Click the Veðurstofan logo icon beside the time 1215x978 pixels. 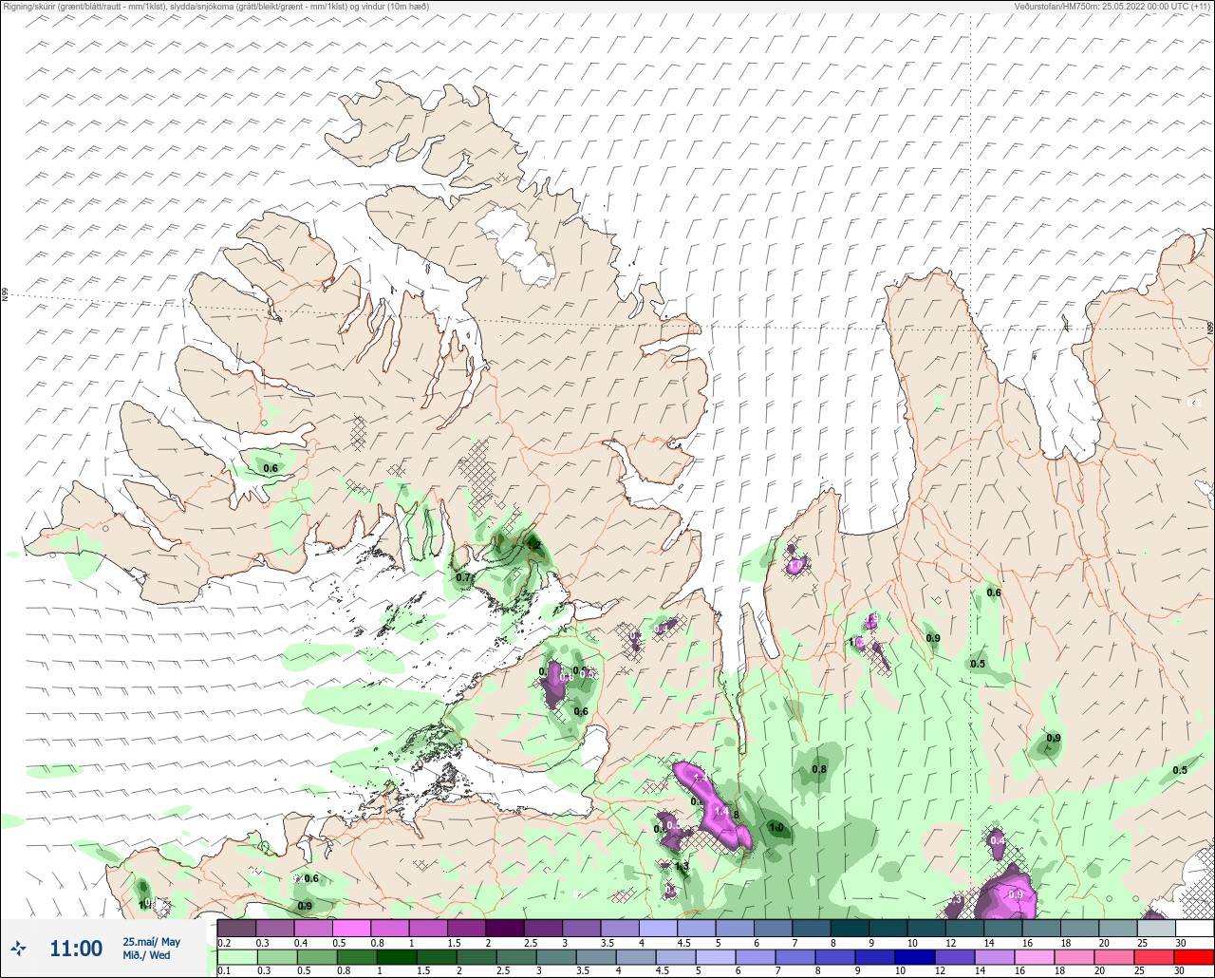[18, 948]
